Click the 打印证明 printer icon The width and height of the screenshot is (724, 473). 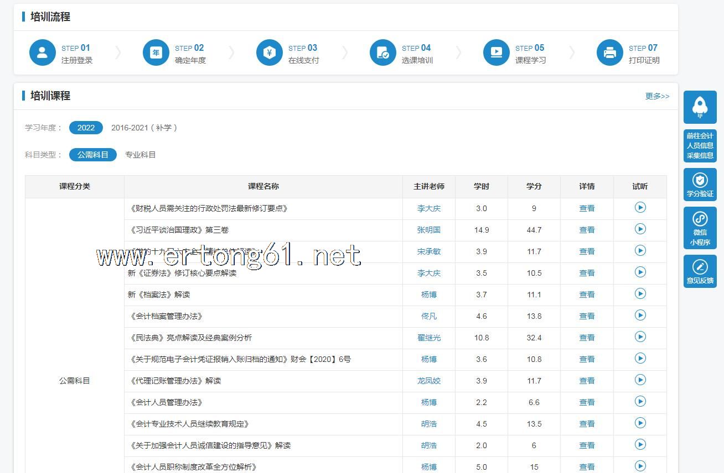(x=610, y=53)
